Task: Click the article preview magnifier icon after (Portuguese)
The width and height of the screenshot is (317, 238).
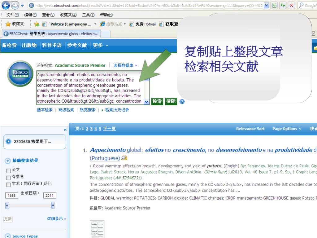Action: click(124, 158)
